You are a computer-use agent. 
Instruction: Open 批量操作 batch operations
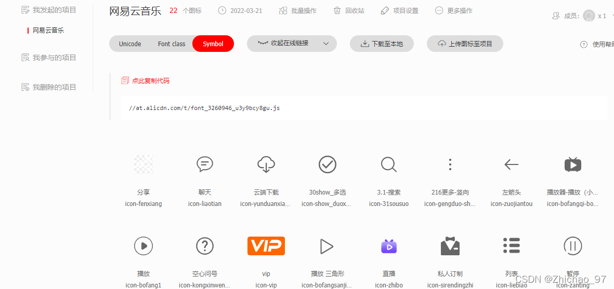coord(297,10)
